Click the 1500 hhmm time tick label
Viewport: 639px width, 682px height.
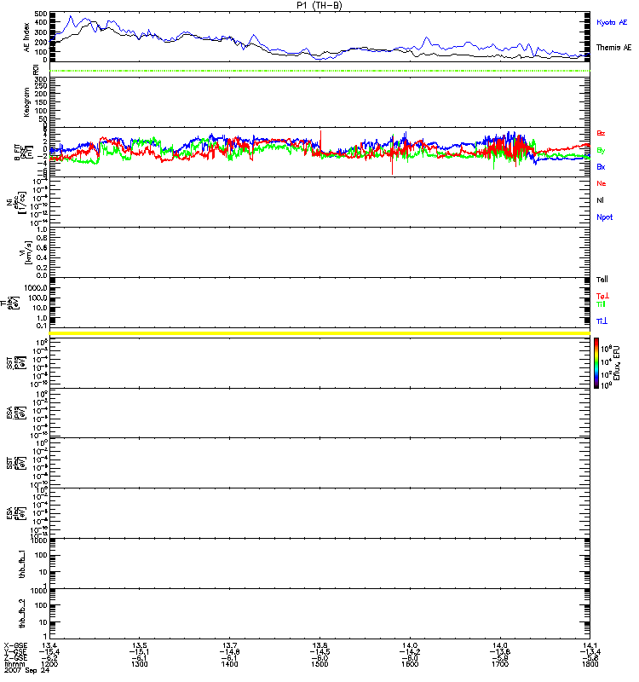pyautogui.click(x=319, y=664)
